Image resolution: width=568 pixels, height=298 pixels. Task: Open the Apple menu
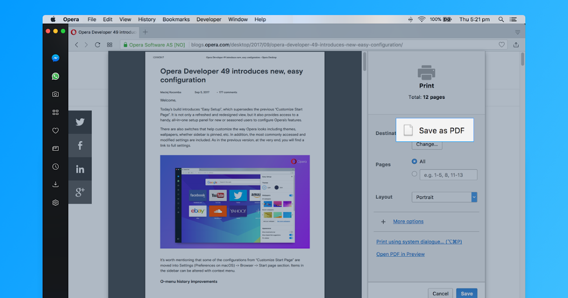click(53, 19)
